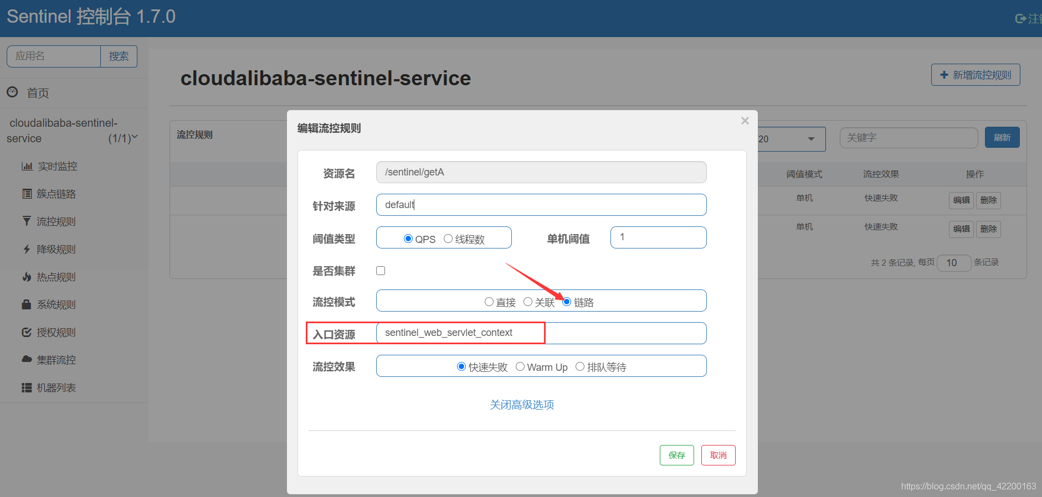Open 机器列表 menu item
The image size is (1042, 497).
pyautogui.click(x=56, y=387)
